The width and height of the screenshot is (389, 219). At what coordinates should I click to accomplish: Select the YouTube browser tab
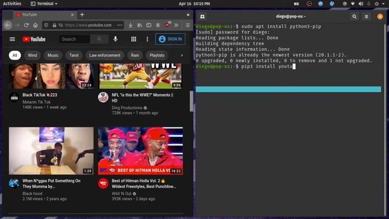44,15
